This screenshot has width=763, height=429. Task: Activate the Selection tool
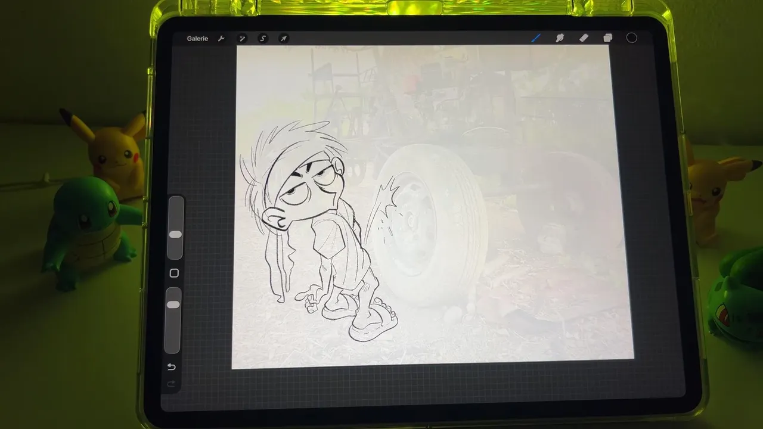[x=263, y=39]
